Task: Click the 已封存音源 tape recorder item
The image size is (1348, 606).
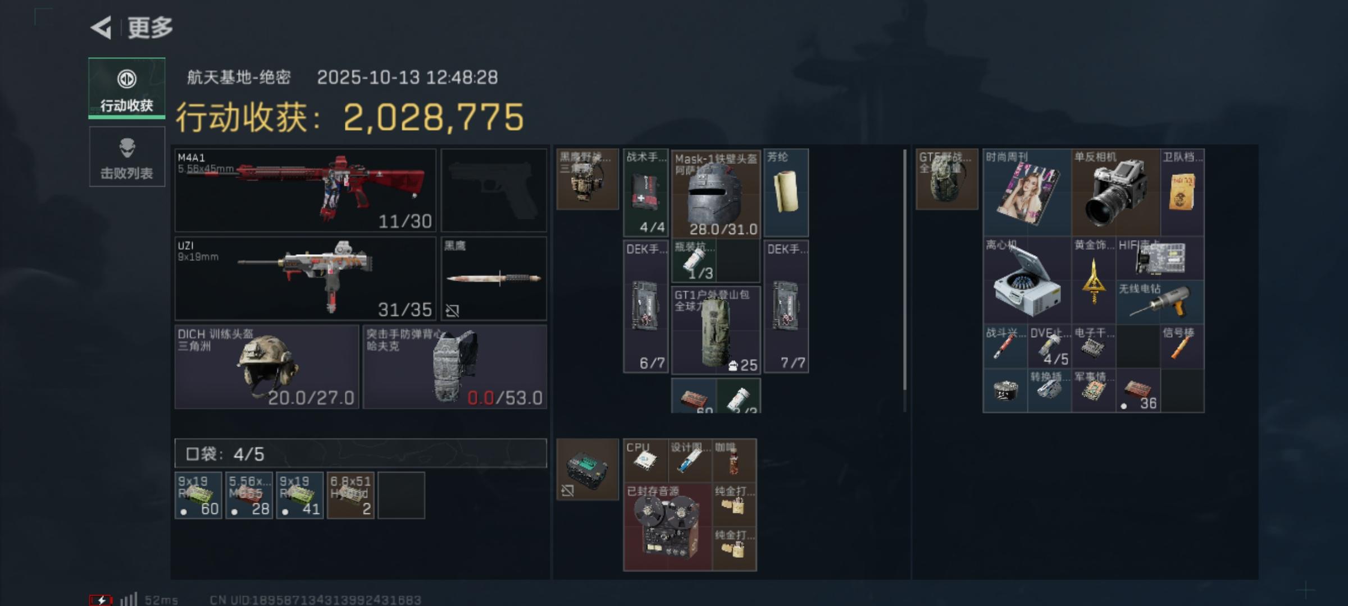Action: tap(668, 527)
